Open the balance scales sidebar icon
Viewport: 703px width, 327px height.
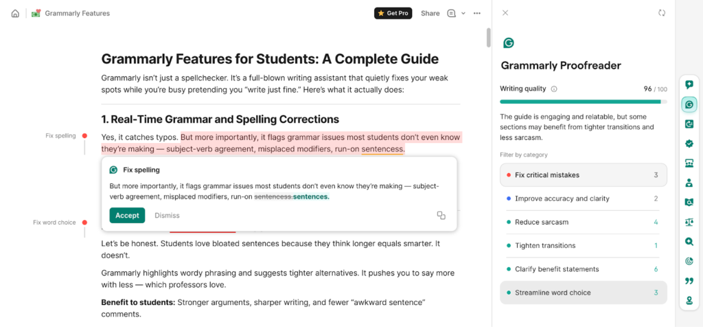pos(689,222)
